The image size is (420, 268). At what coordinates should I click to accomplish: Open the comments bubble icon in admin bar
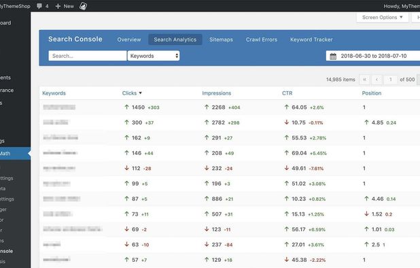[39, 6]
